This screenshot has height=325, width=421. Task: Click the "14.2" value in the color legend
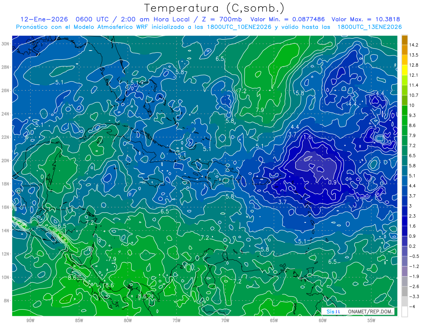coord(414,45)
